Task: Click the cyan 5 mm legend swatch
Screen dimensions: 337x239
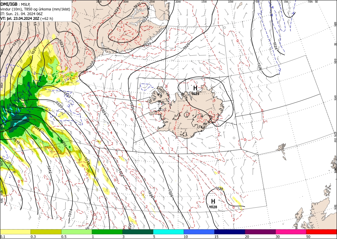Action: (x=168, y=232)
